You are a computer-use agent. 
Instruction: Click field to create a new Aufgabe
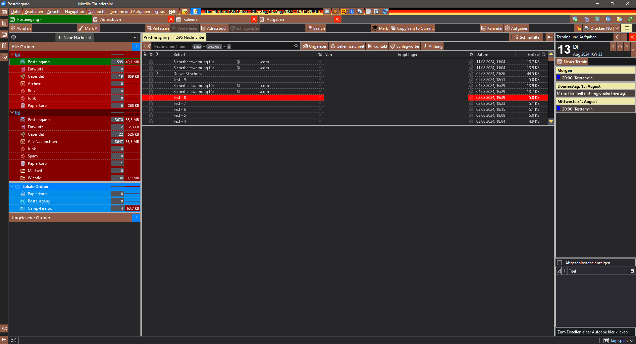pos(595,332)
